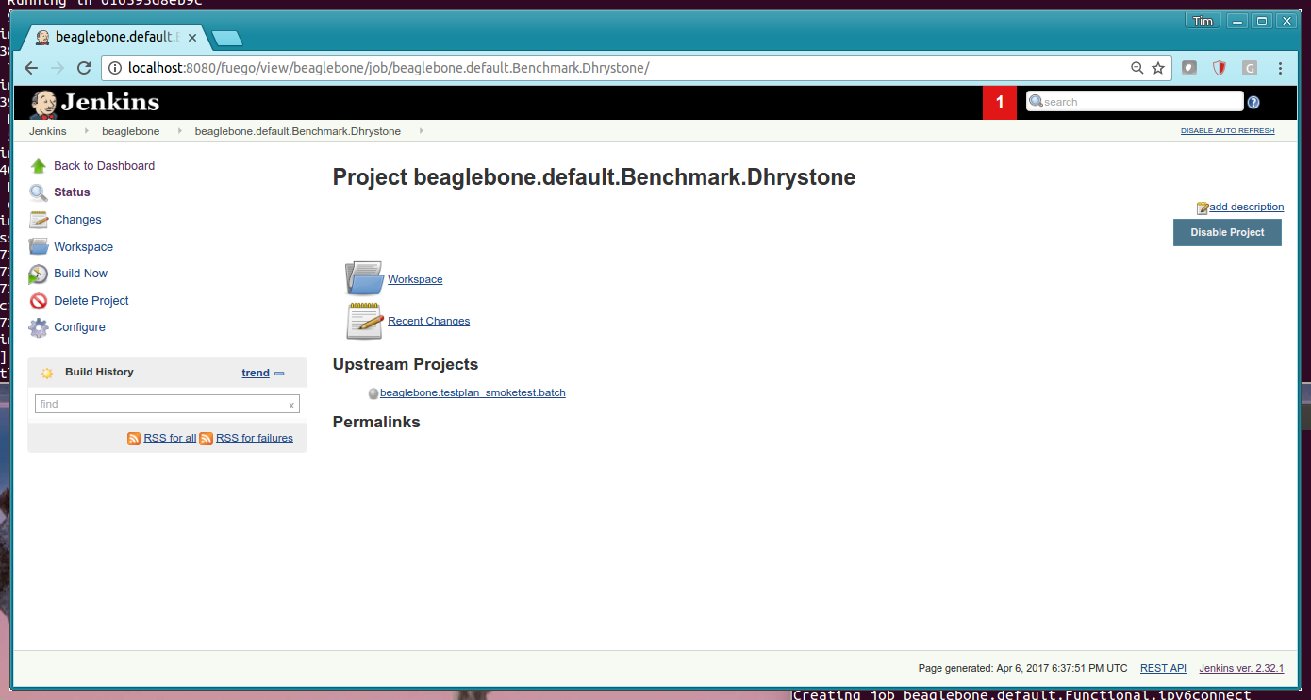The height and width of the screenshot is (700, 1311).
Task: Click the red shield browser extension icon
Action: (1220, 68)
